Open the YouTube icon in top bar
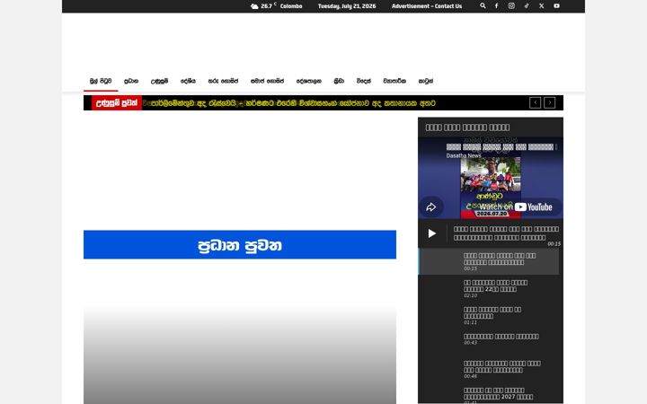647x404 pixels. tap(556, 5)
